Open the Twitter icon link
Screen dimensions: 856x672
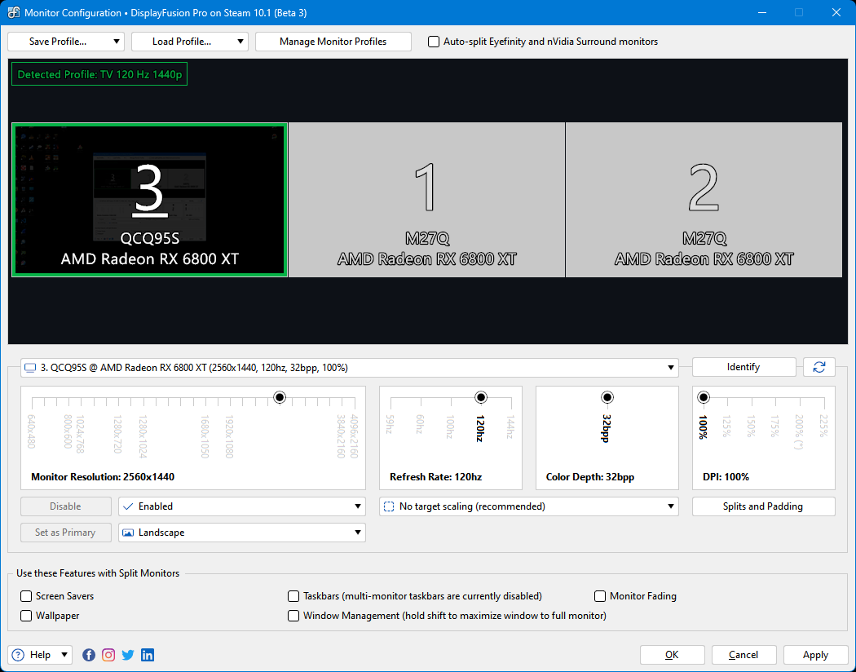pos(128,655)
